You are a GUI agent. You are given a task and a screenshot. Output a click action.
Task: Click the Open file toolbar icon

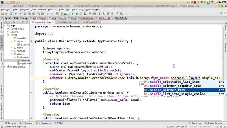pos(2,14)
